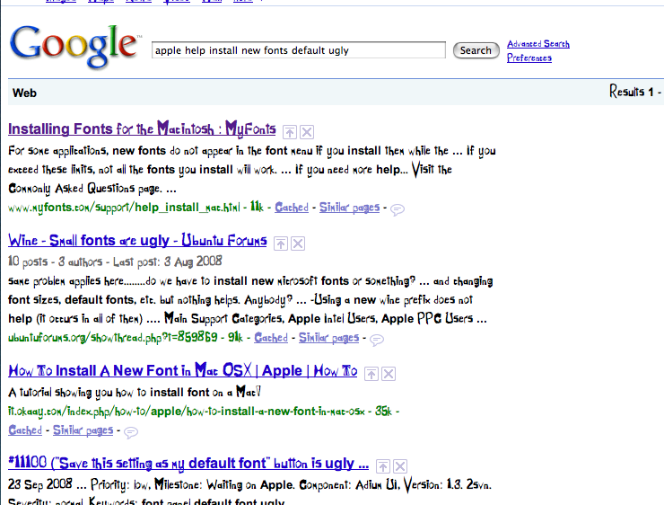
Task: Open Cached link for the ubuntuforums.org result
Action: click(271, 338)
